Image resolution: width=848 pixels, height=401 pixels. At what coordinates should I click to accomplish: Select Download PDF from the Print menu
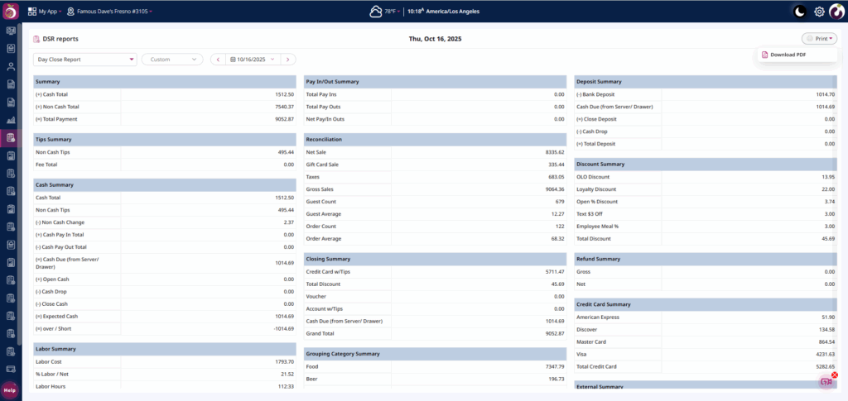(x=788, y=55)
